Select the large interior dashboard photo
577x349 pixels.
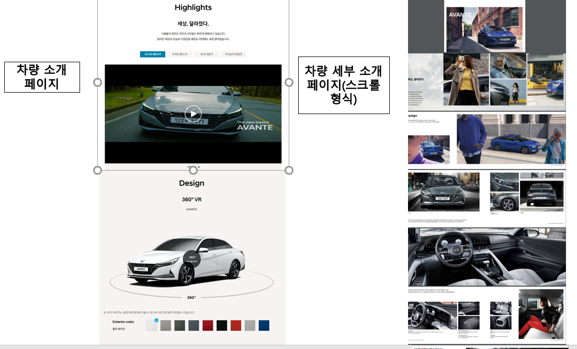(x=487, y=257)
